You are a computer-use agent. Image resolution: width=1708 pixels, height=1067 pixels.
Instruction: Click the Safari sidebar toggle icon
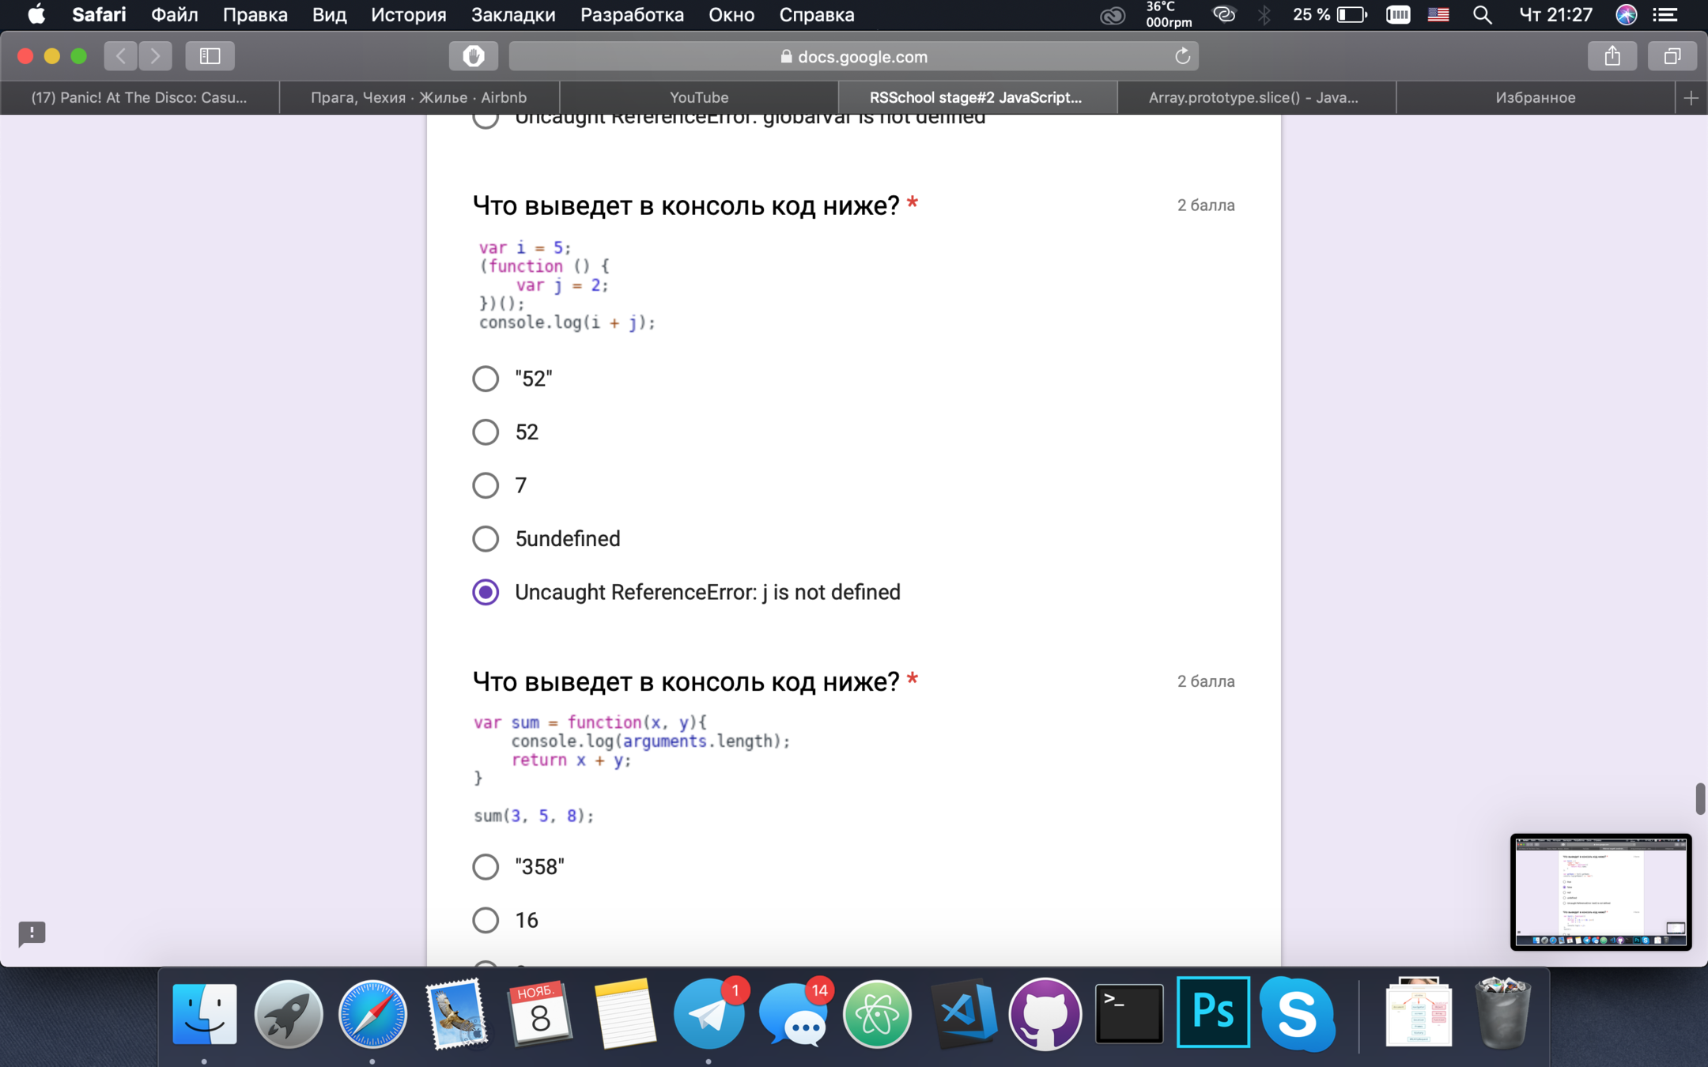point(210,56)
